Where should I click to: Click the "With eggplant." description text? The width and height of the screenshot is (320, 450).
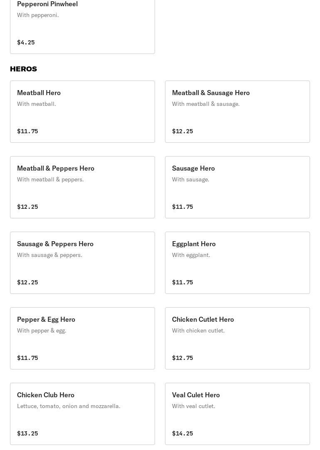[191, 255]
